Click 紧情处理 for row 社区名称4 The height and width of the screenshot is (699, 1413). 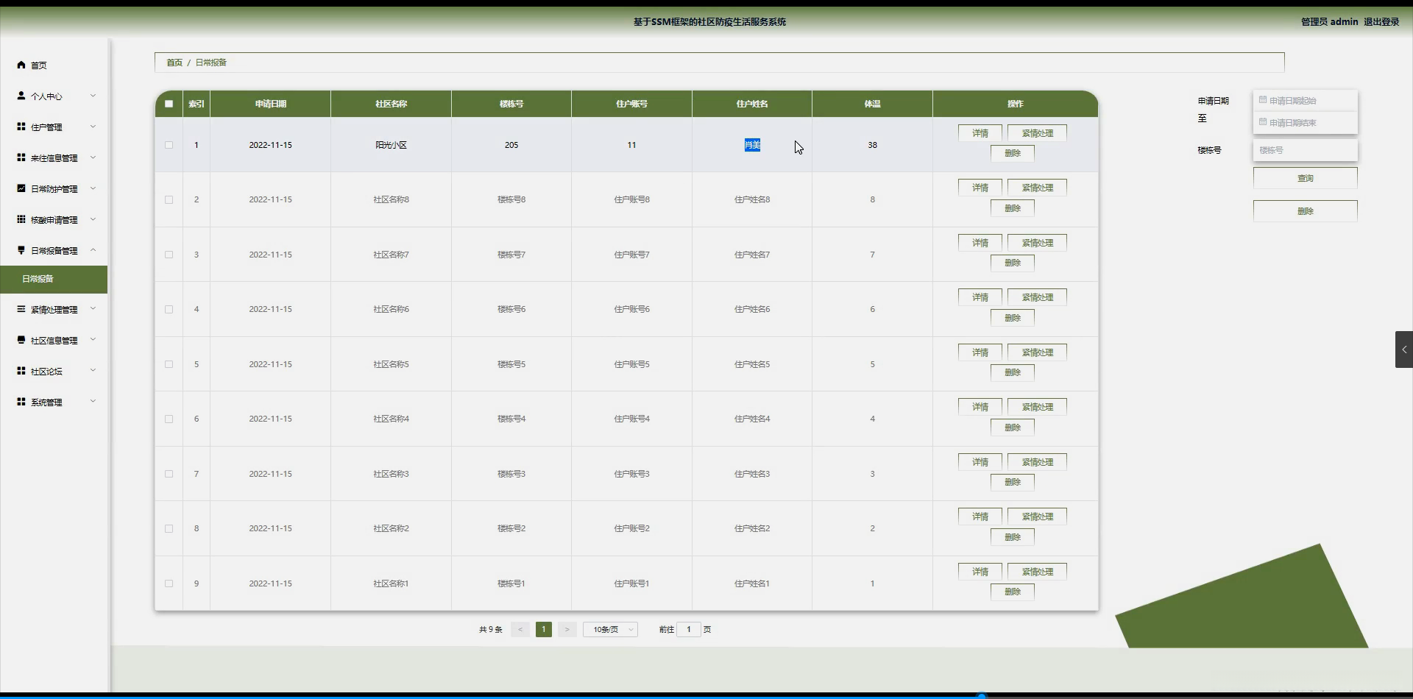(1038, 407)
